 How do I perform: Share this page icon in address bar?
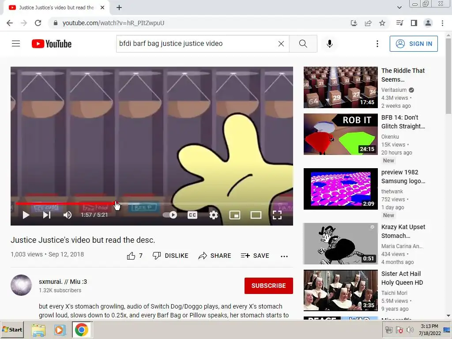pos(368,23)
